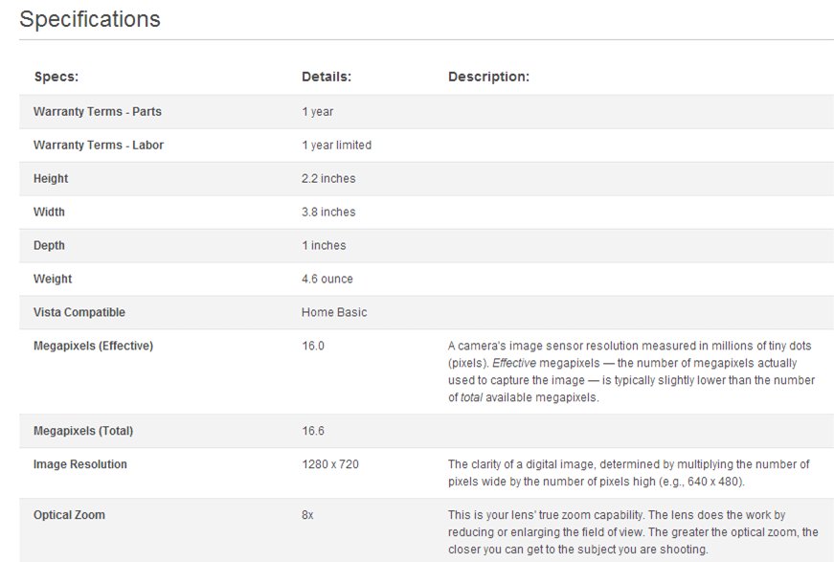Click the 8x optical zoom value
This screenshot has height=562, width=834.
pyautogui.click(x=307, y=515)
